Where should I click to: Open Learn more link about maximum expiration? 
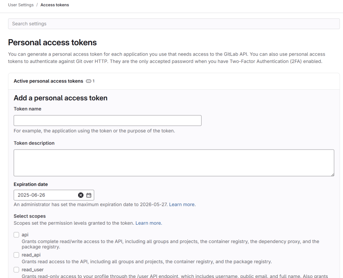pos(182,205)
